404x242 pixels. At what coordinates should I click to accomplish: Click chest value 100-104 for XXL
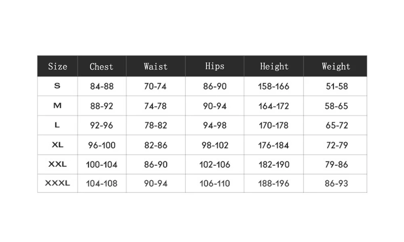[102, 165]
